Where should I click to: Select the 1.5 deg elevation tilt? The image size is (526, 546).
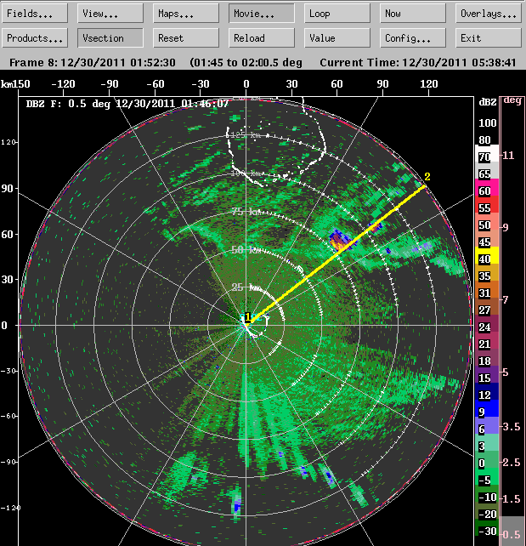click(512, 498)
